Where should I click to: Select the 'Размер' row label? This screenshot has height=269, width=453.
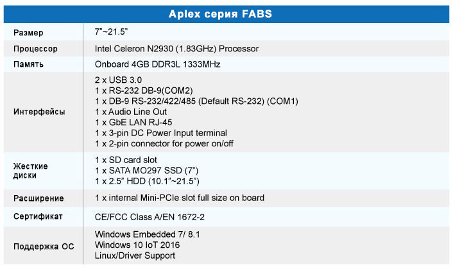[28, 33]
